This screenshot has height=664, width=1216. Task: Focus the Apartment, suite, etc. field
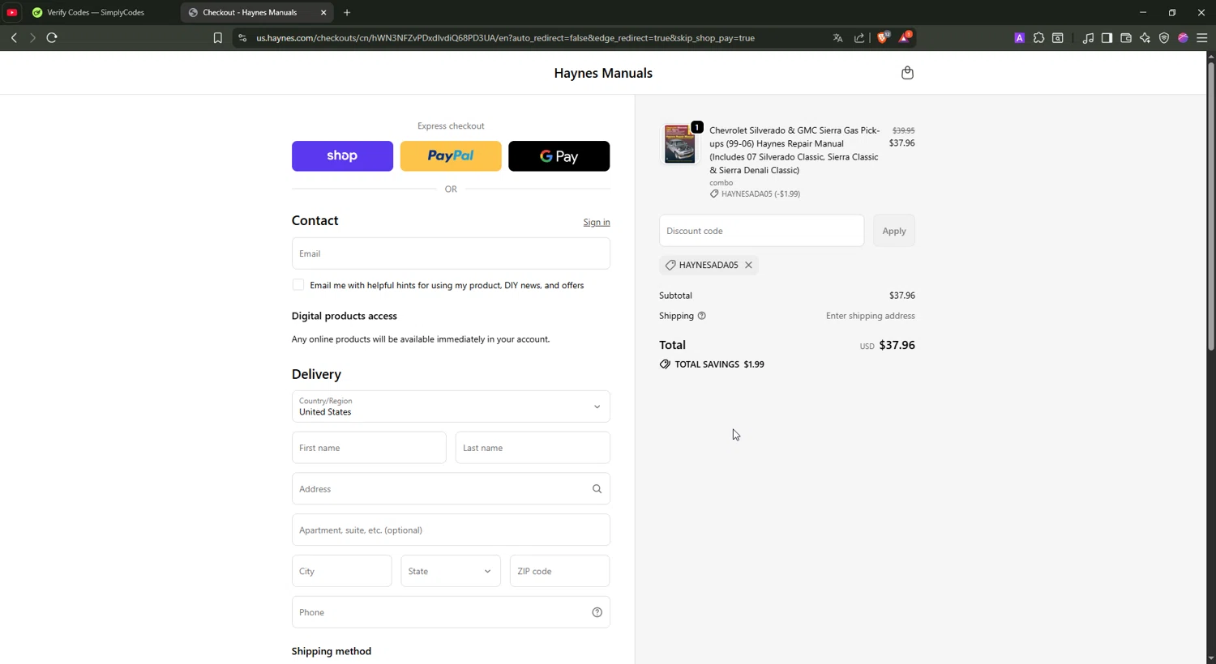[451, 530]
